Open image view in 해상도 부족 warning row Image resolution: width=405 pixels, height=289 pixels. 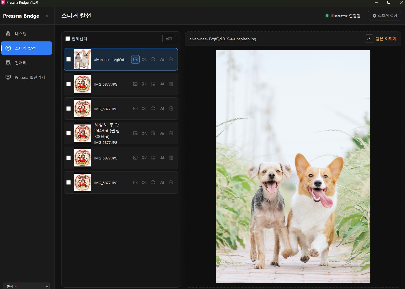pos(135,133)
